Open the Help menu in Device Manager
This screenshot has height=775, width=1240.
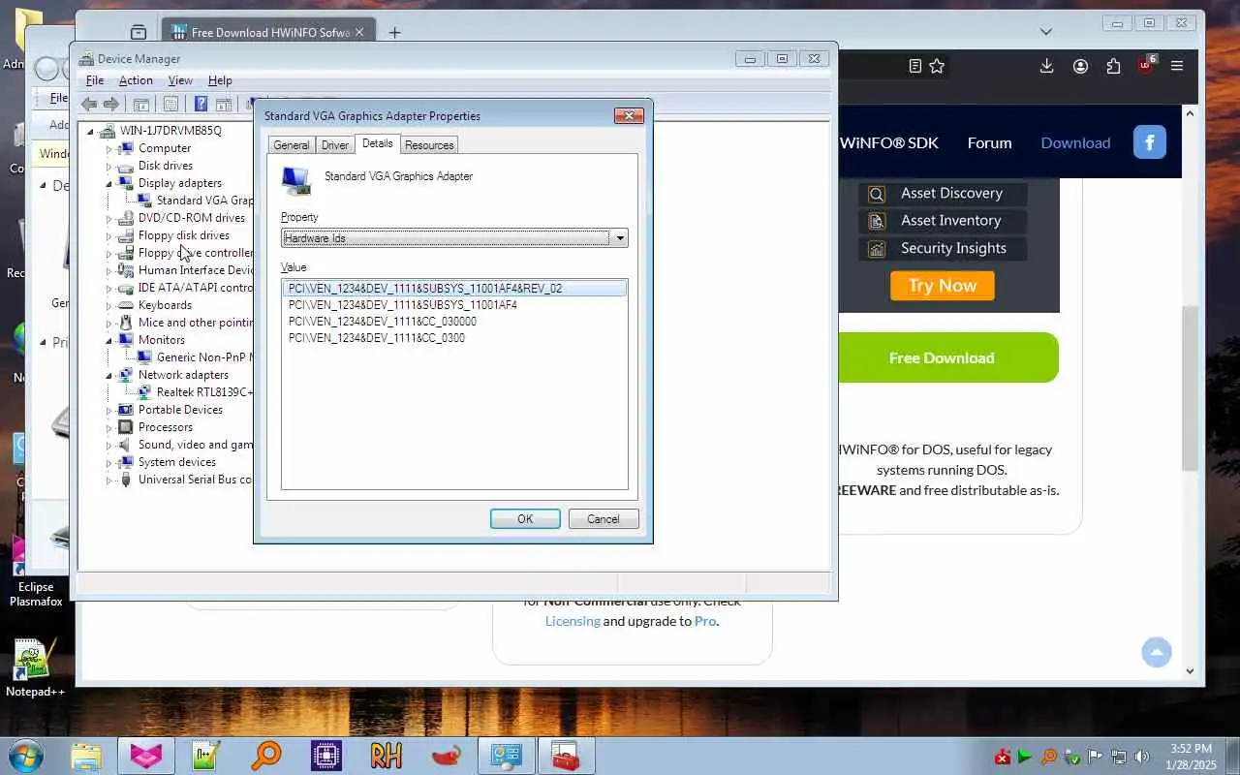(x=220, y=80)
